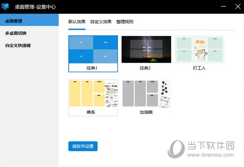
Task: Click the 保存并设置 button
Action: coord(83,146)
